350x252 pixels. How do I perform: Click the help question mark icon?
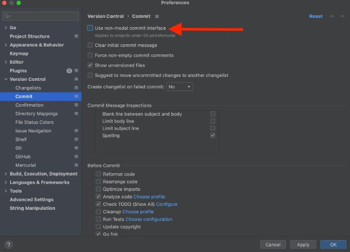coord(9,245)
